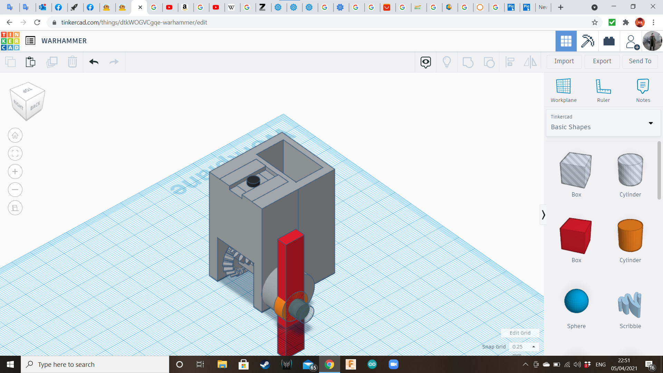This screenshot has height=373, width=663.
Task: Select the red Box shape
Action: click(576, 236)
